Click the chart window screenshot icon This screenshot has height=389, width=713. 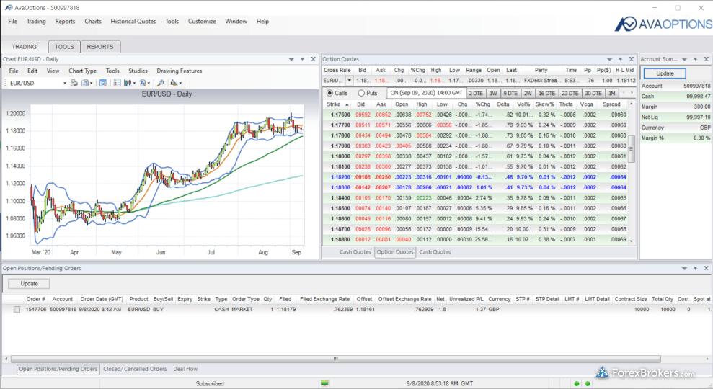pyautogui.click(x=103, y=83)
